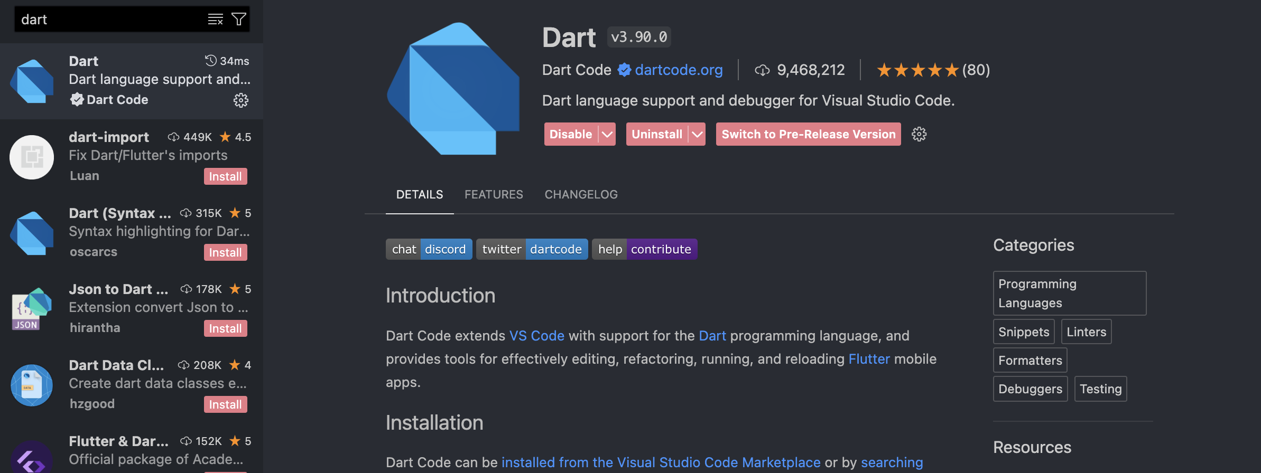Open the filter extensions funnel icon
The width and height of the screenshot is (1261, 473).
(239, 20)
